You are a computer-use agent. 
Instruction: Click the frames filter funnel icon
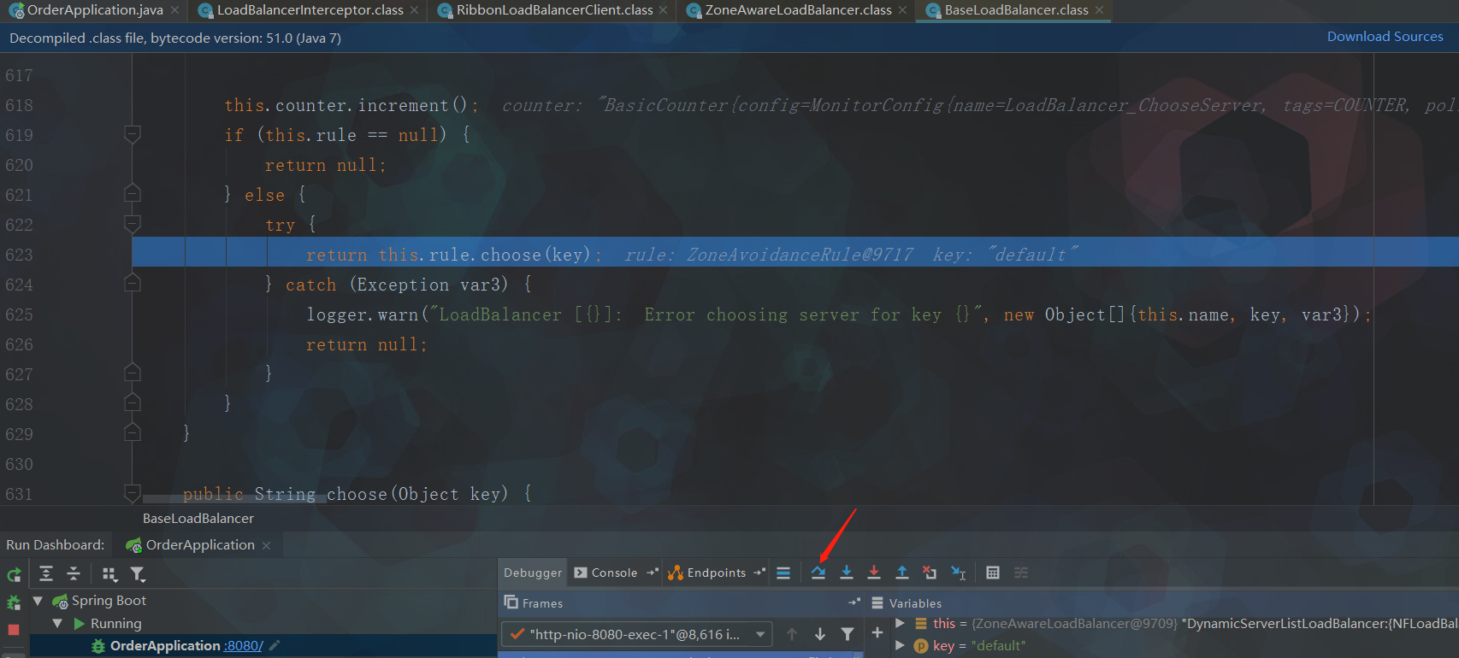tap(848, 634)
